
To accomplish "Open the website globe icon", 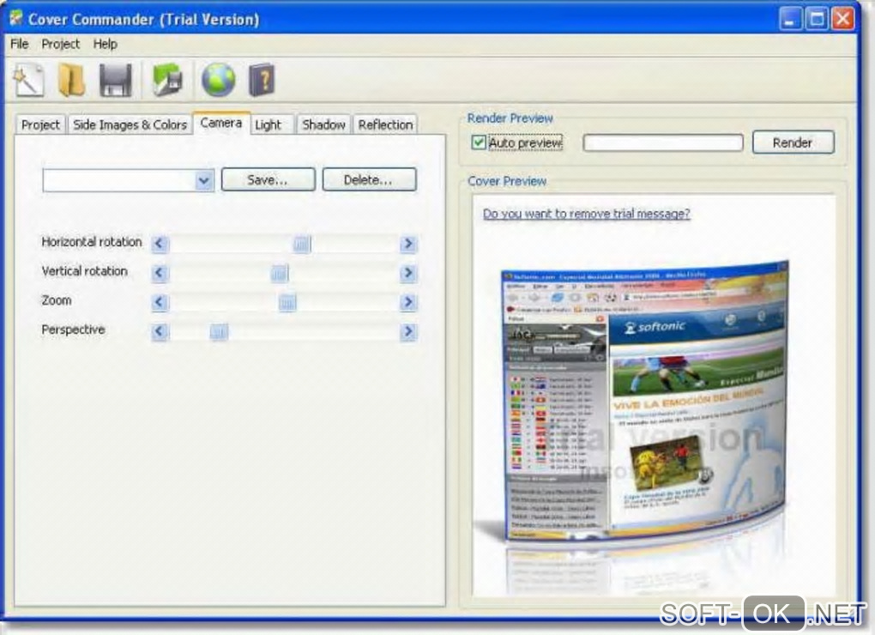I will (218, 81).
